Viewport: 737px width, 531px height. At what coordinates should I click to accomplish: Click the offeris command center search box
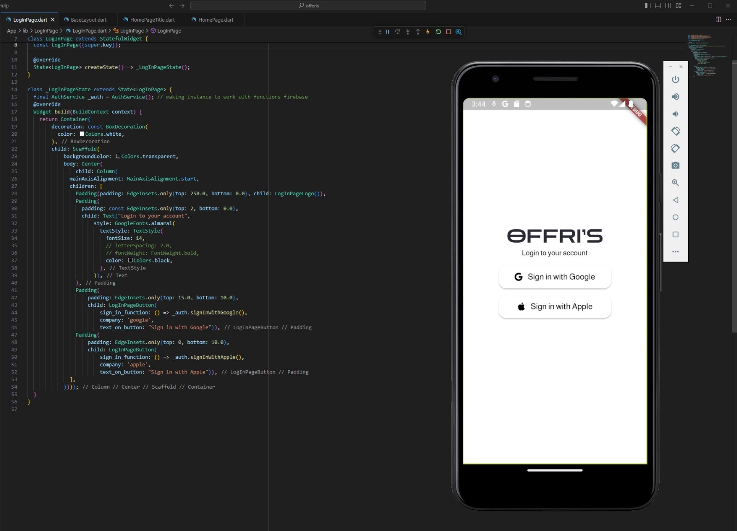point(308,6)
